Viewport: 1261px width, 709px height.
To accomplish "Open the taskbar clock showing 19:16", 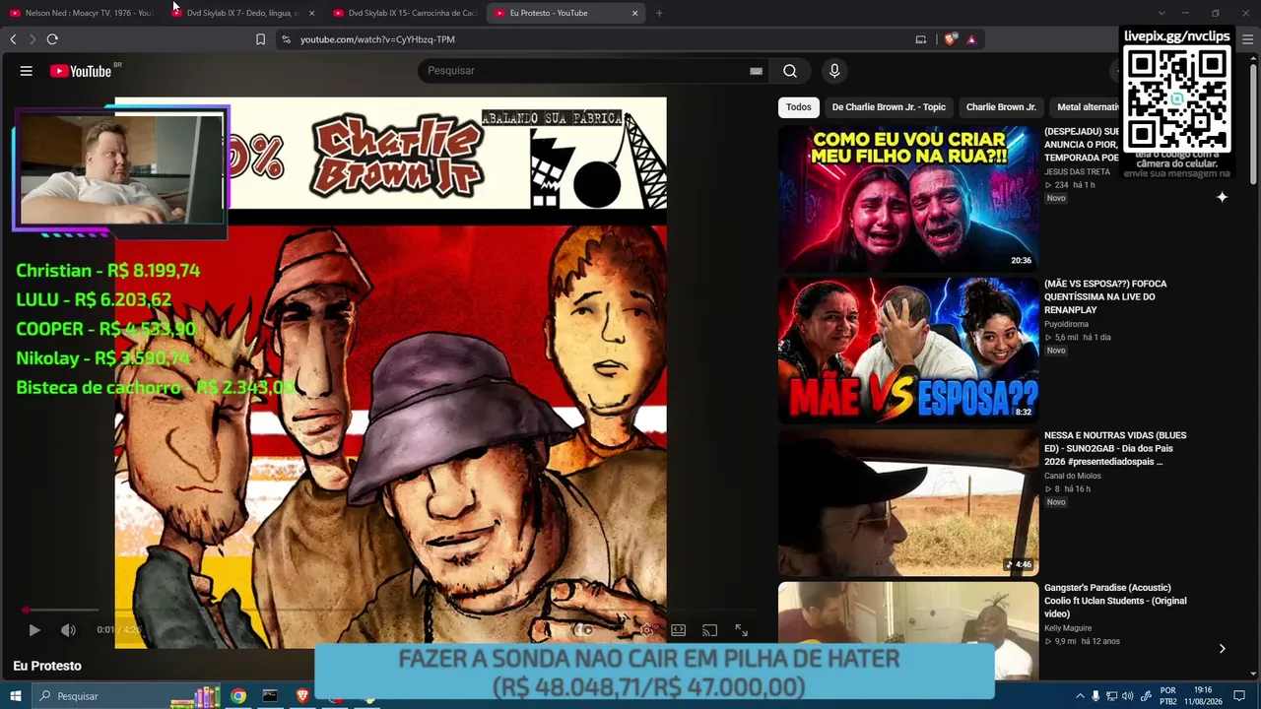I will [x=1203, y=696].
